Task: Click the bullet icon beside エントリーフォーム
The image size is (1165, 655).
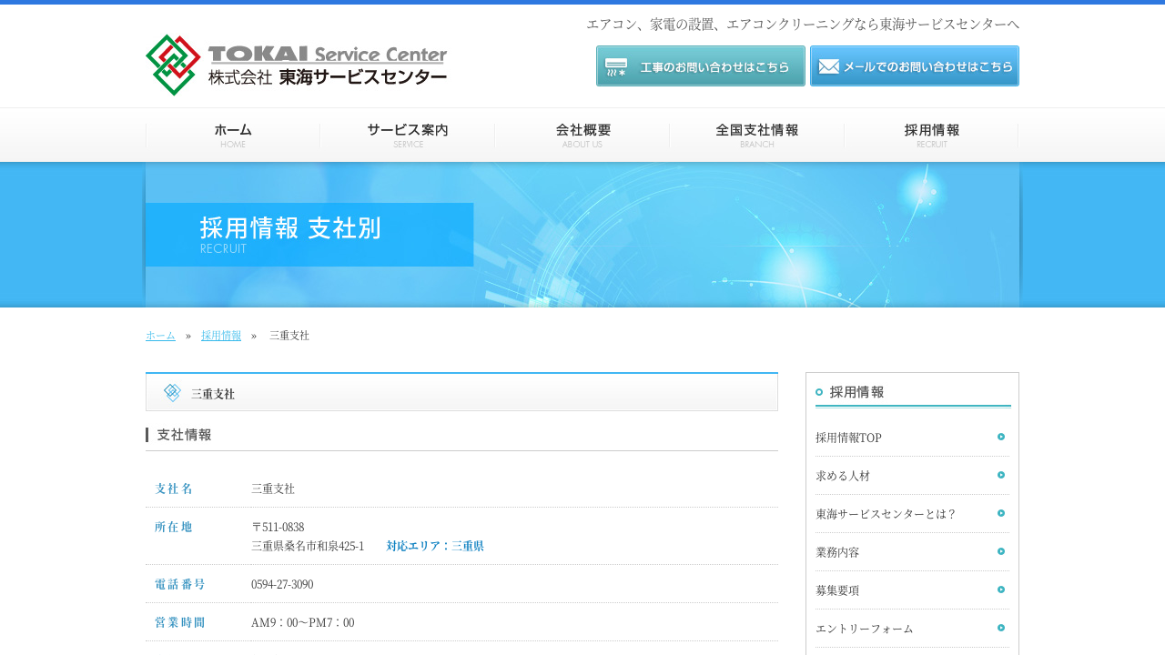Action: point(1000,628)
